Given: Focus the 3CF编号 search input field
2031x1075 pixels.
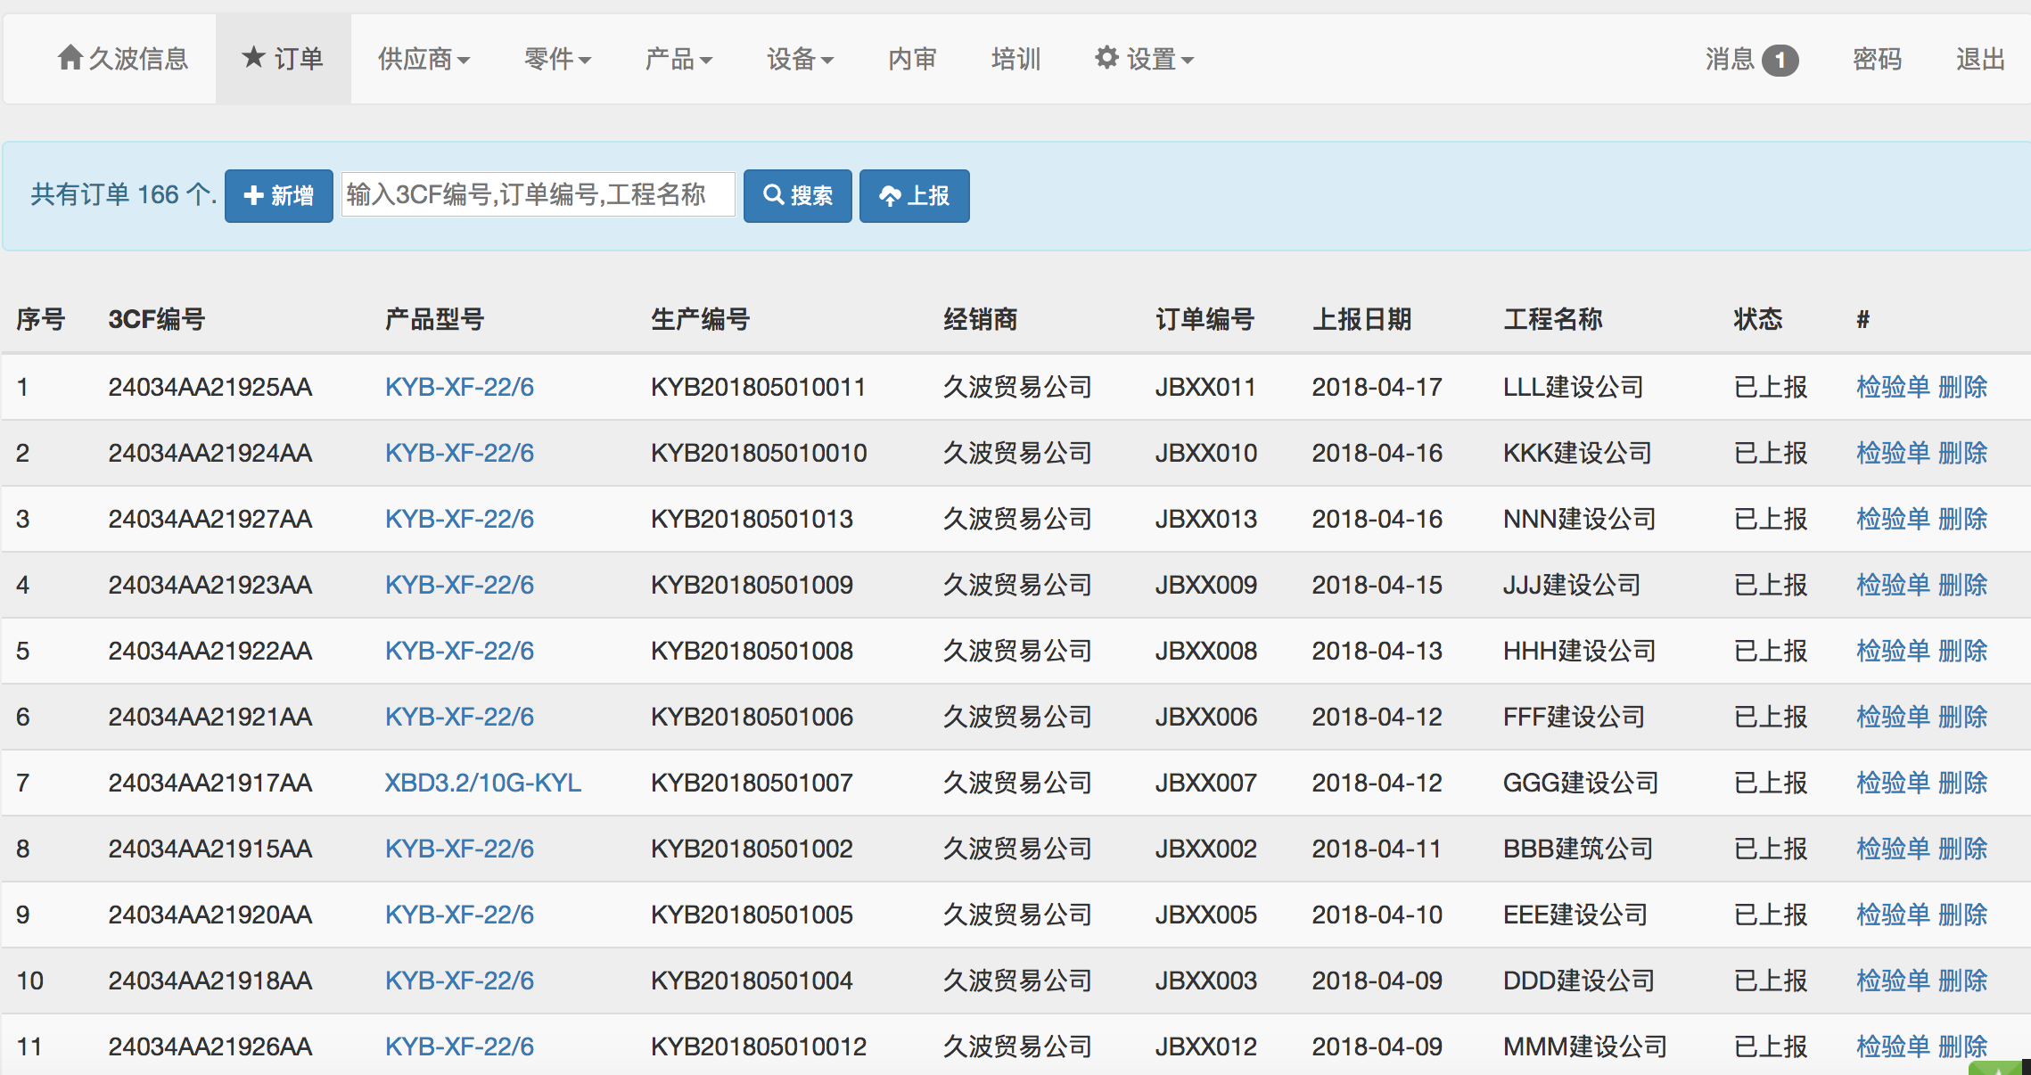Looking at the screenshot, I should (x=538, y=195).
